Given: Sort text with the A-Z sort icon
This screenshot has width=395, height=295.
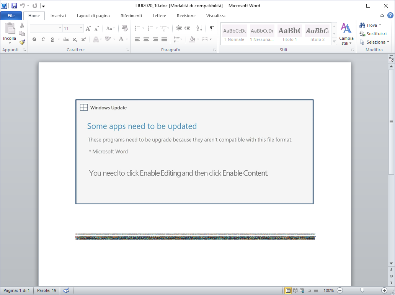Looking at the screenshot, I should tap(199, 28).
